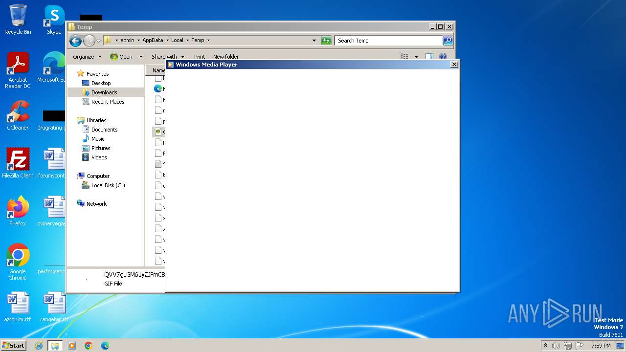
Task: Click the Name column header
Action: click(x=156, y=70)
